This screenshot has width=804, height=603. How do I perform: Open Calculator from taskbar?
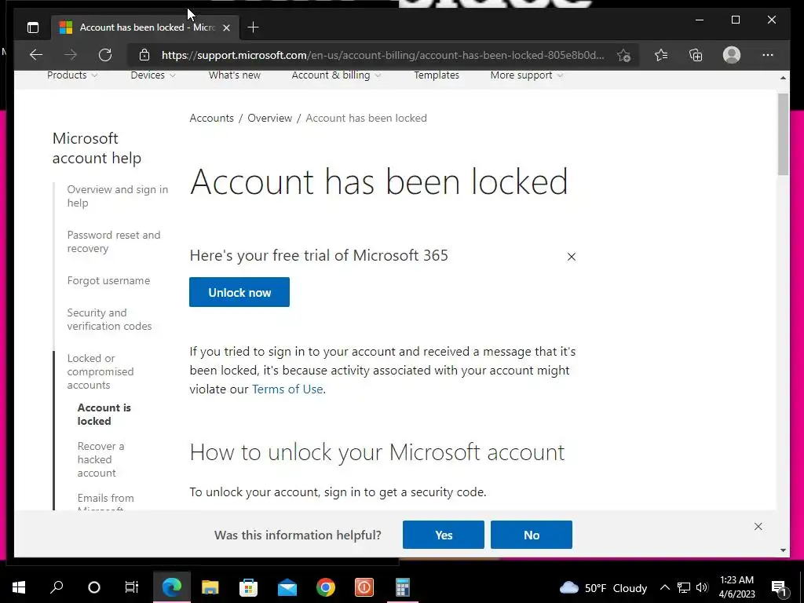[403, 587]
